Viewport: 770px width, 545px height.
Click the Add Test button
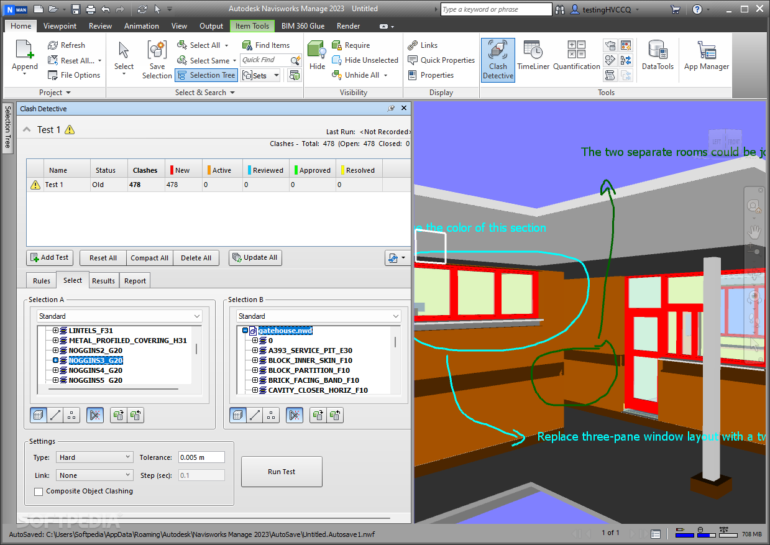(50, 258)
